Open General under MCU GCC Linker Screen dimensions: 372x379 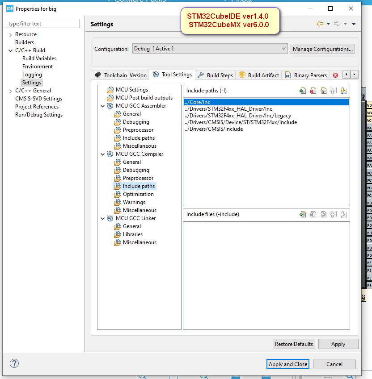[x=131, y=226]
